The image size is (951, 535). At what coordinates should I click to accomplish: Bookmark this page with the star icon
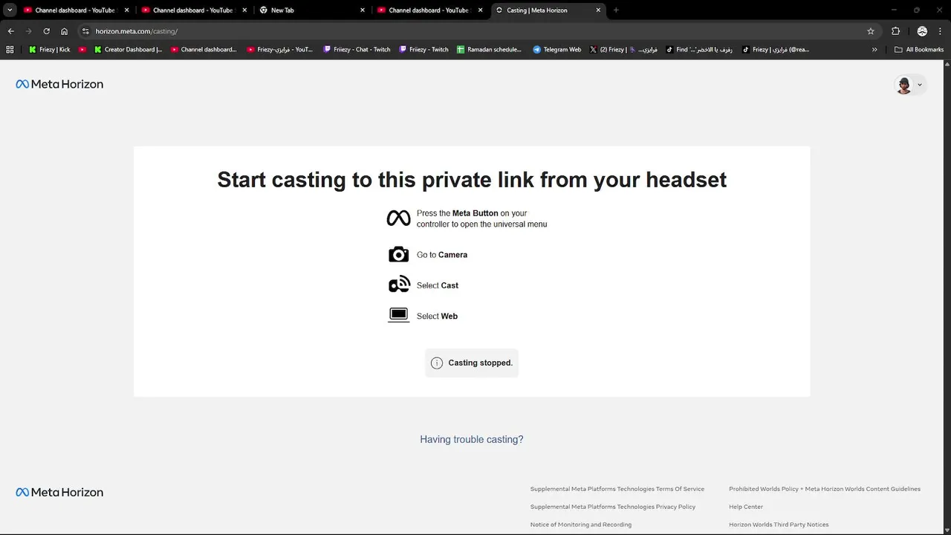pos(871,31)
